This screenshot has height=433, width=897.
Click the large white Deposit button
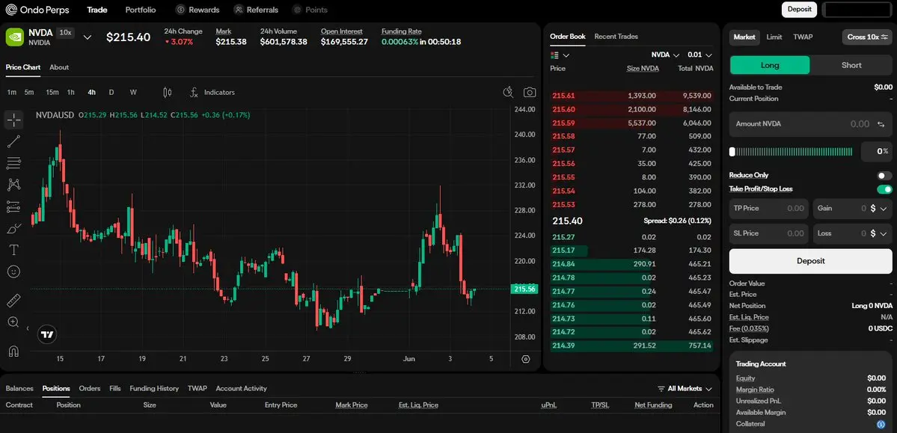coord(811,261)
